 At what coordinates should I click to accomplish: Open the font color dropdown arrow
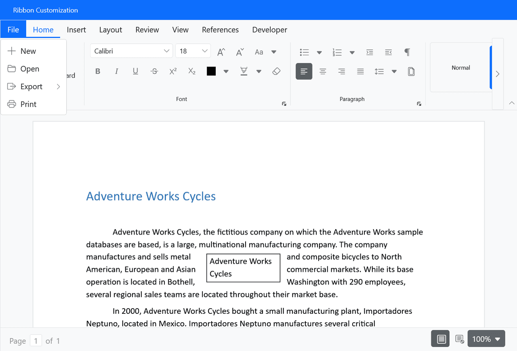pyautogui.click(x=226, y=71)
